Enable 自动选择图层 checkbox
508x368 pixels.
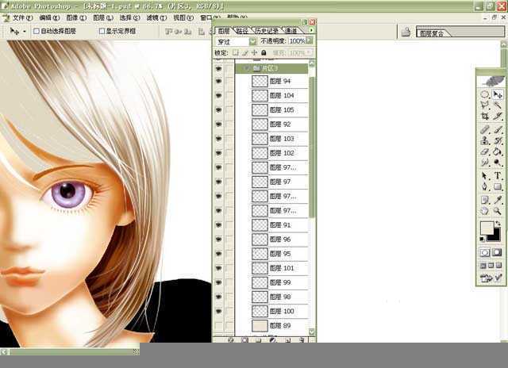(x=37, y=31)
